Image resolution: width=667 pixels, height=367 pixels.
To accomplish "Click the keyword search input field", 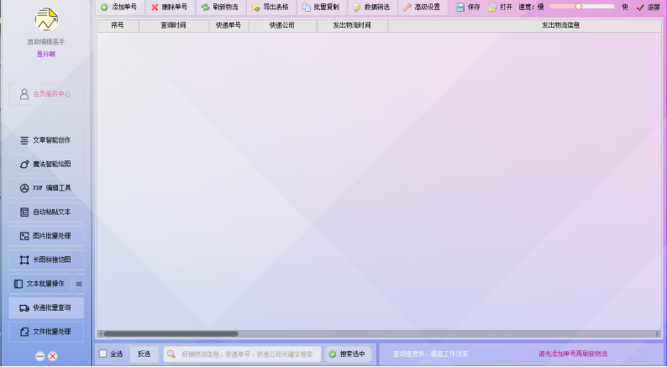I will pos(242,354).
